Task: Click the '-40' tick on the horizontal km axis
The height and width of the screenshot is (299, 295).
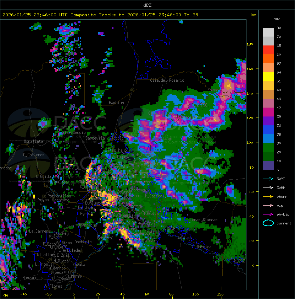Action: pyautogui.click(x=23, y=294)
